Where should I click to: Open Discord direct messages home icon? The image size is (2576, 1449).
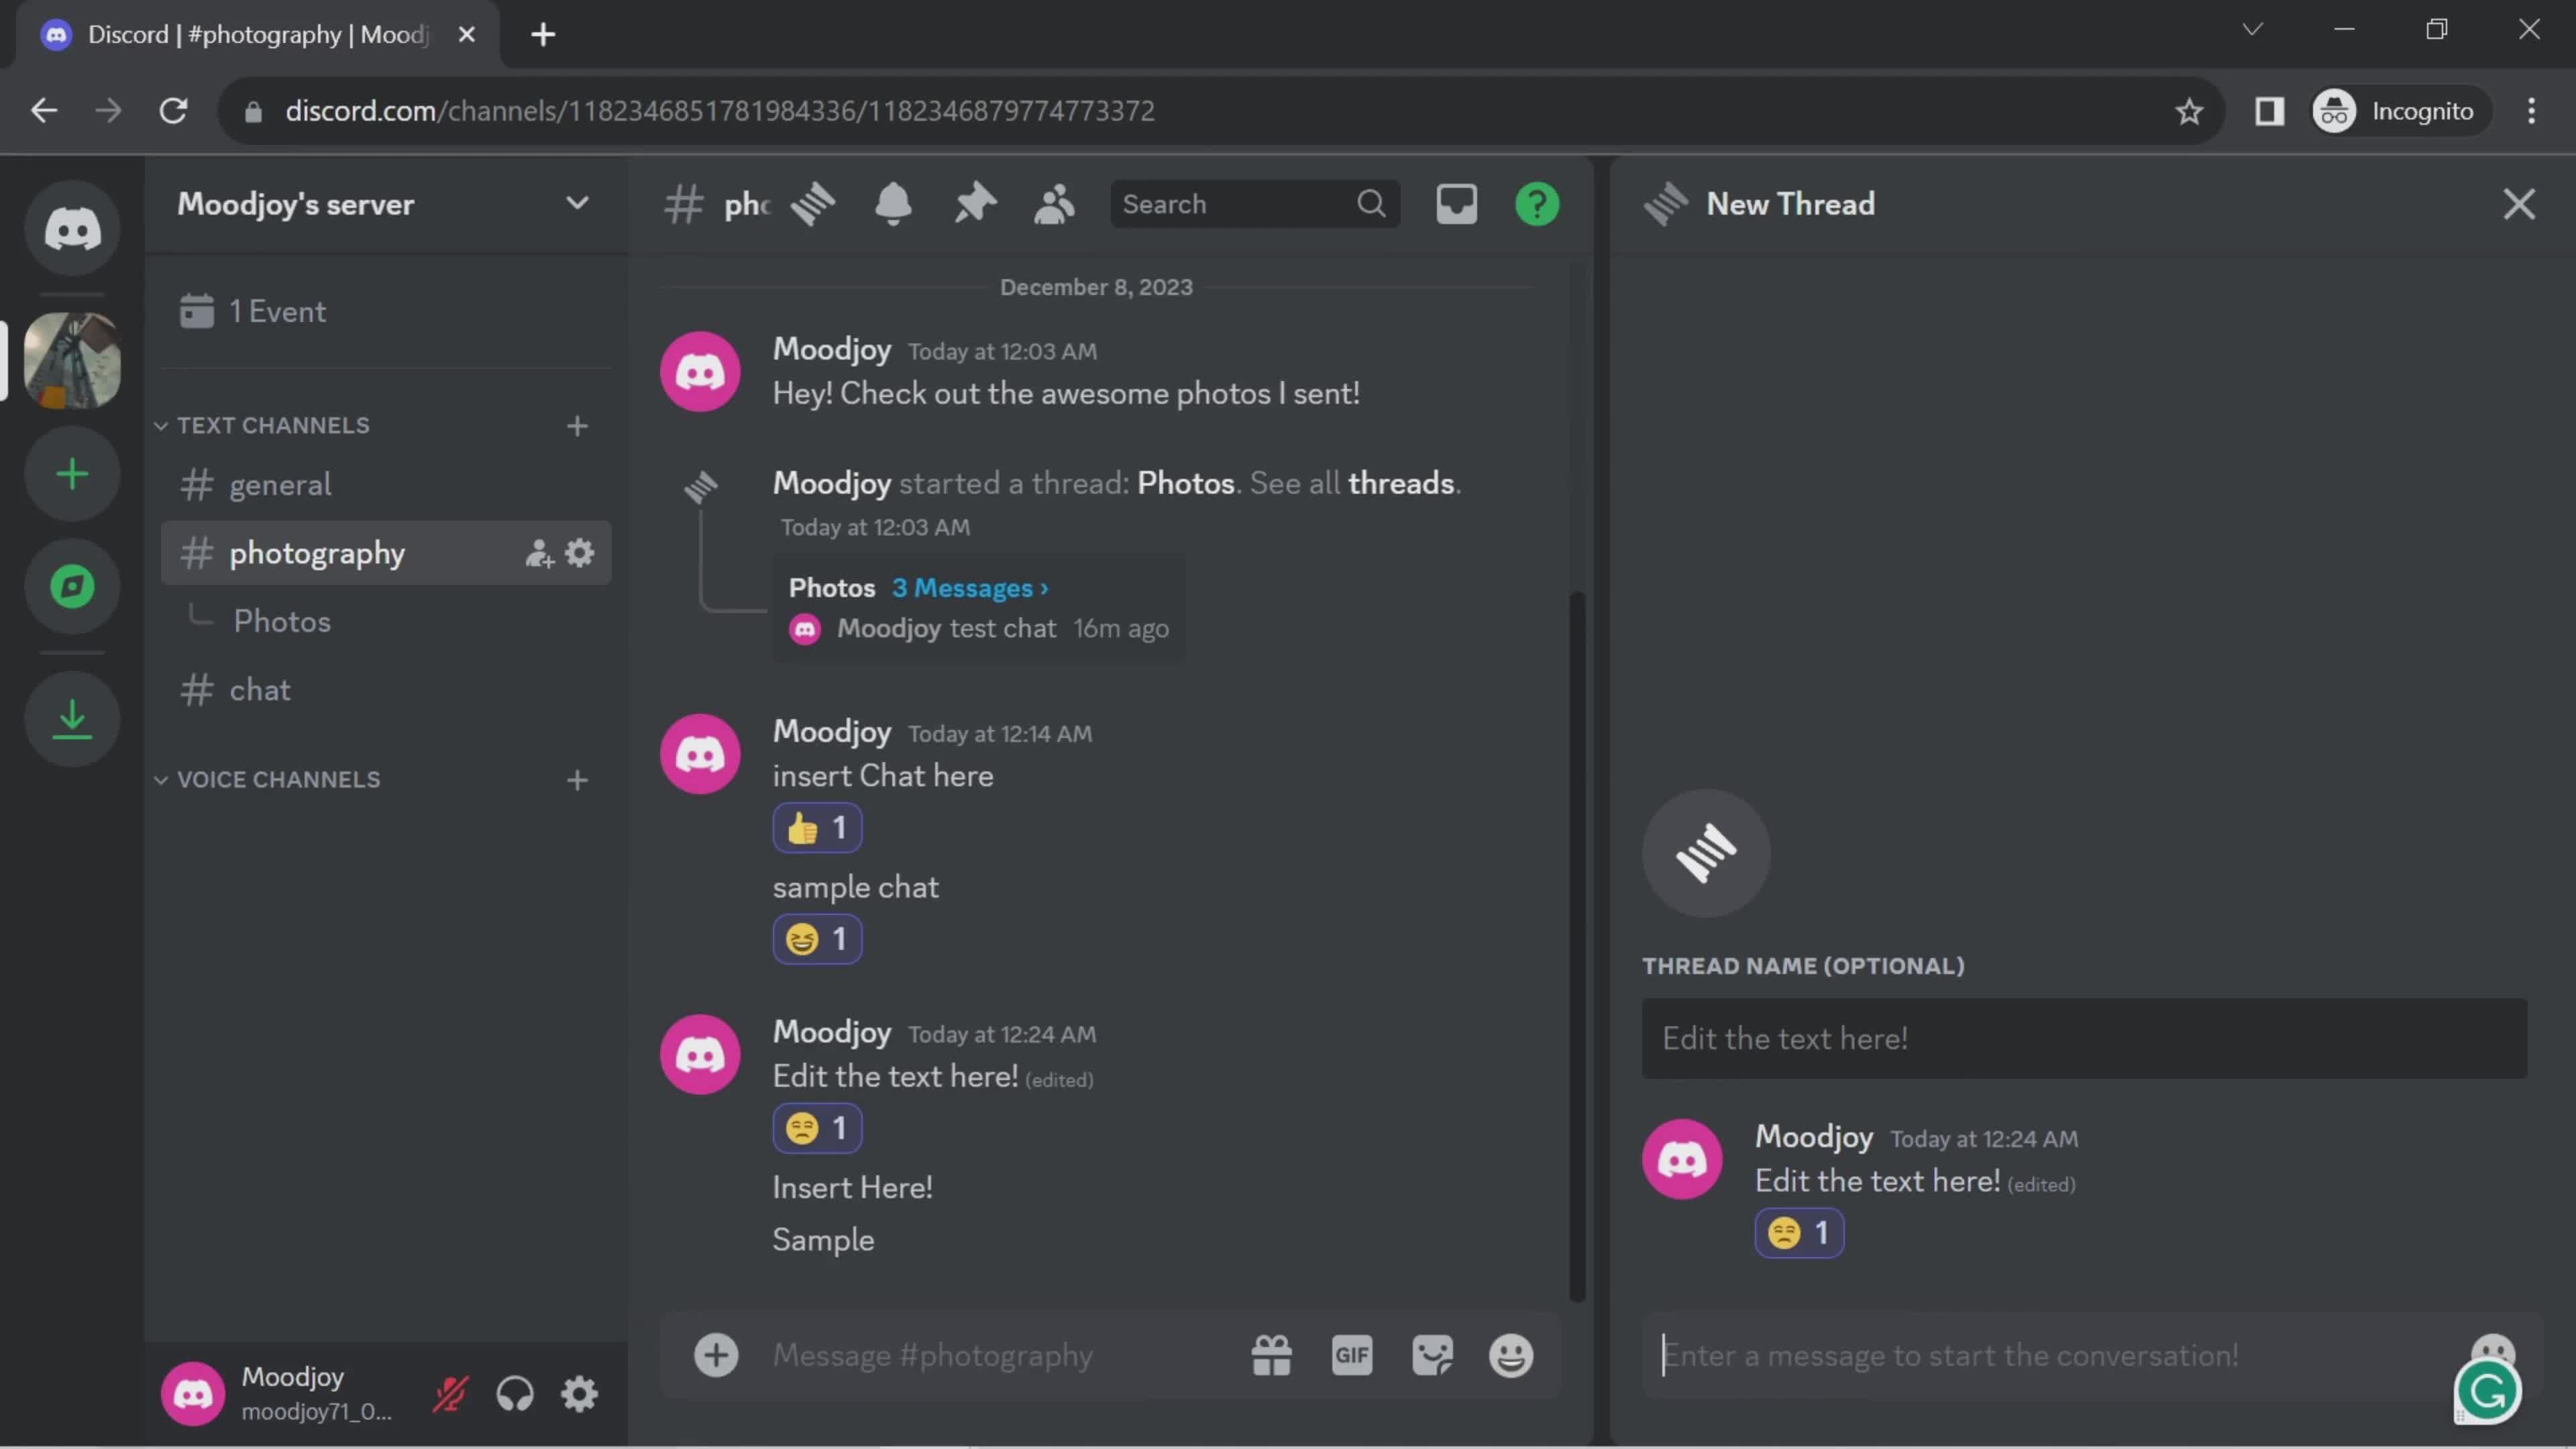coord(72,229)
